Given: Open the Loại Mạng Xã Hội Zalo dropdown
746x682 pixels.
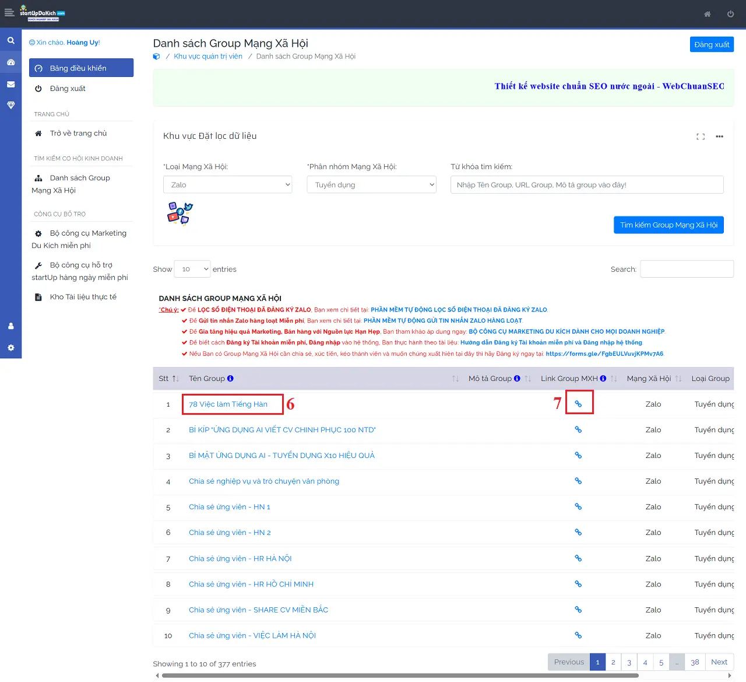Looking at the screenshot, I should pyautogui.click(x=227, y=185).
